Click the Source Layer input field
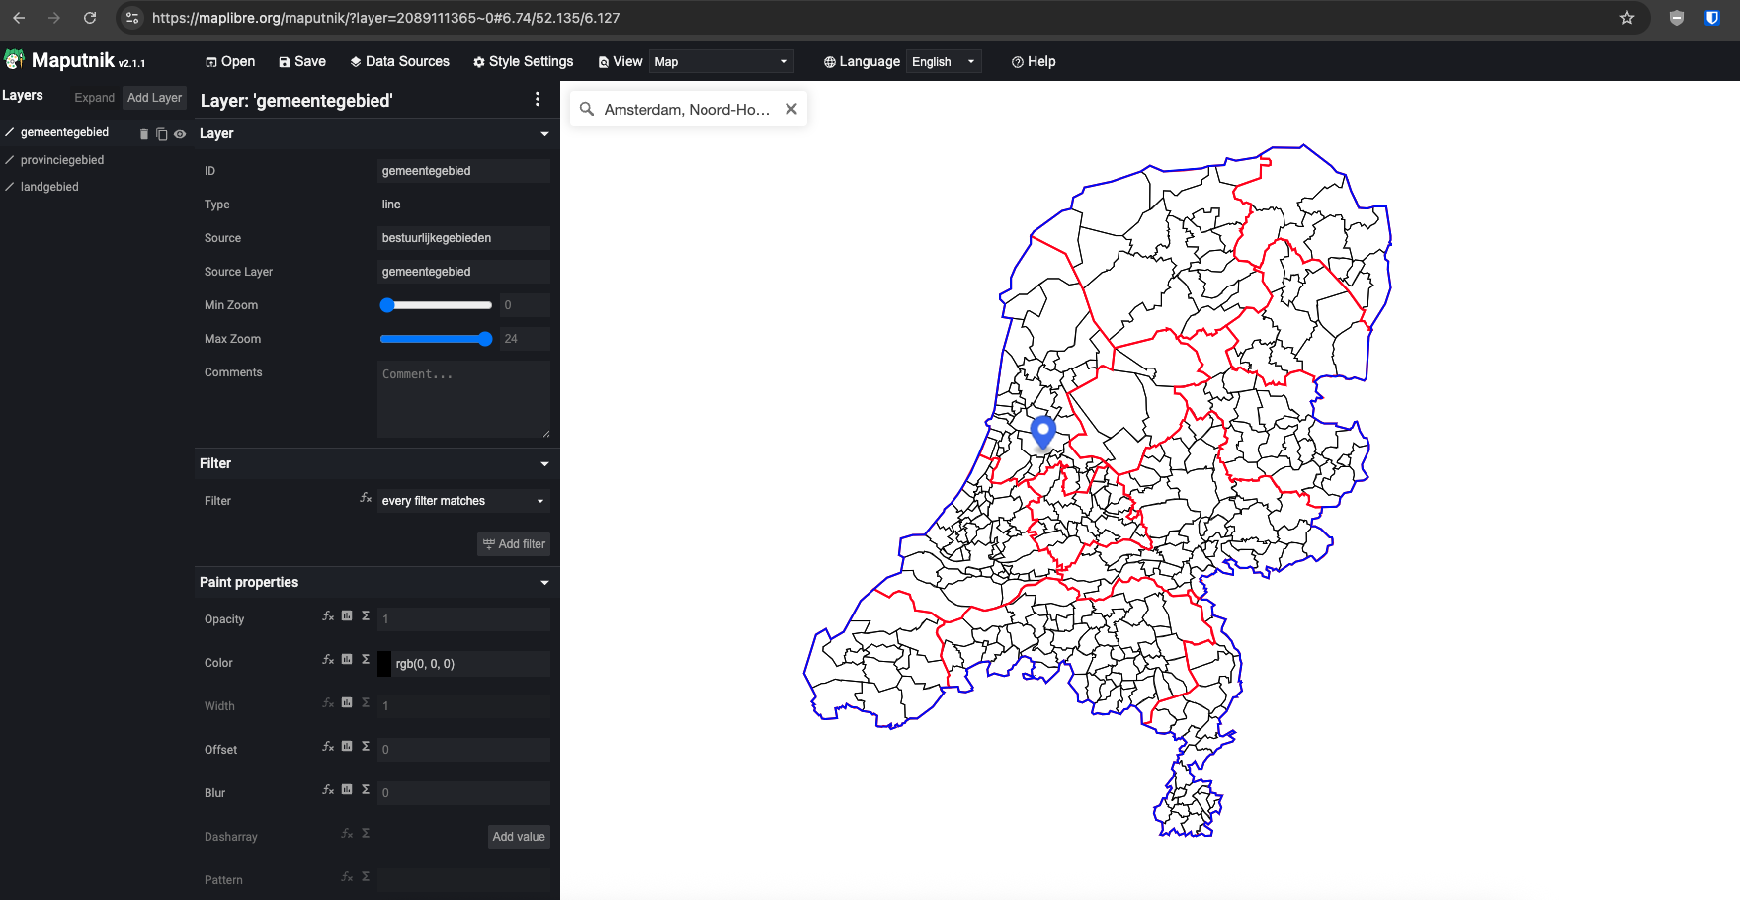1740x900 pixels. (x=463, y=272)
